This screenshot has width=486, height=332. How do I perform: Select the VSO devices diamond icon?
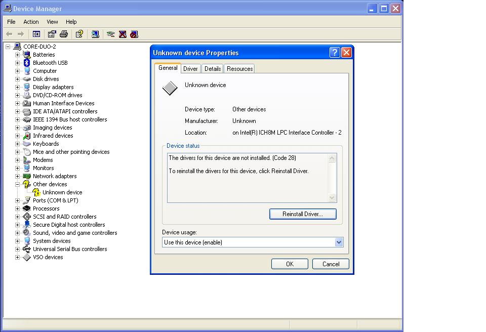(x=27, y=257)
